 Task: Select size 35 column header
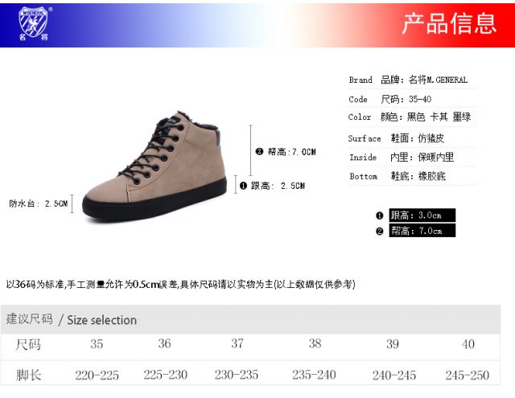97,344
